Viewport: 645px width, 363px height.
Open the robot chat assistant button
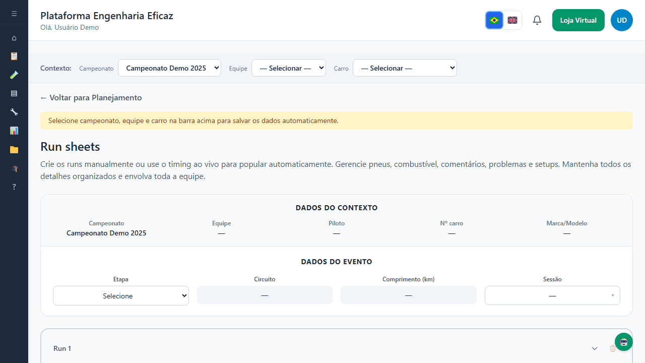click(623, 342)
